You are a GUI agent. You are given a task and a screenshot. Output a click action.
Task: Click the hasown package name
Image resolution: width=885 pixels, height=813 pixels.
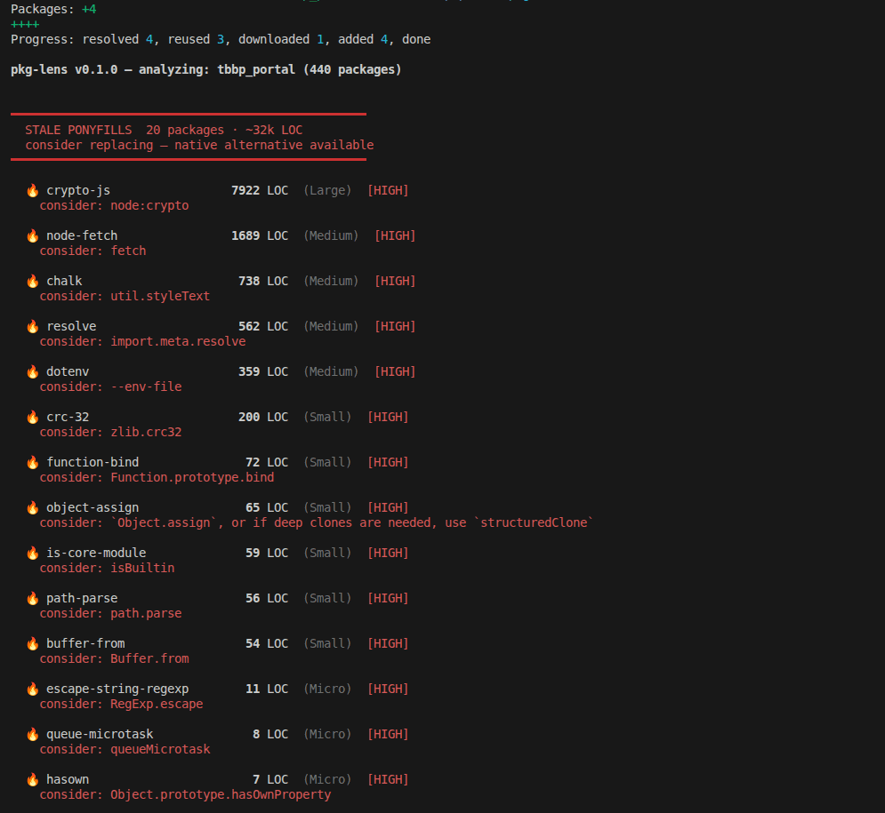tap(68, 779)
